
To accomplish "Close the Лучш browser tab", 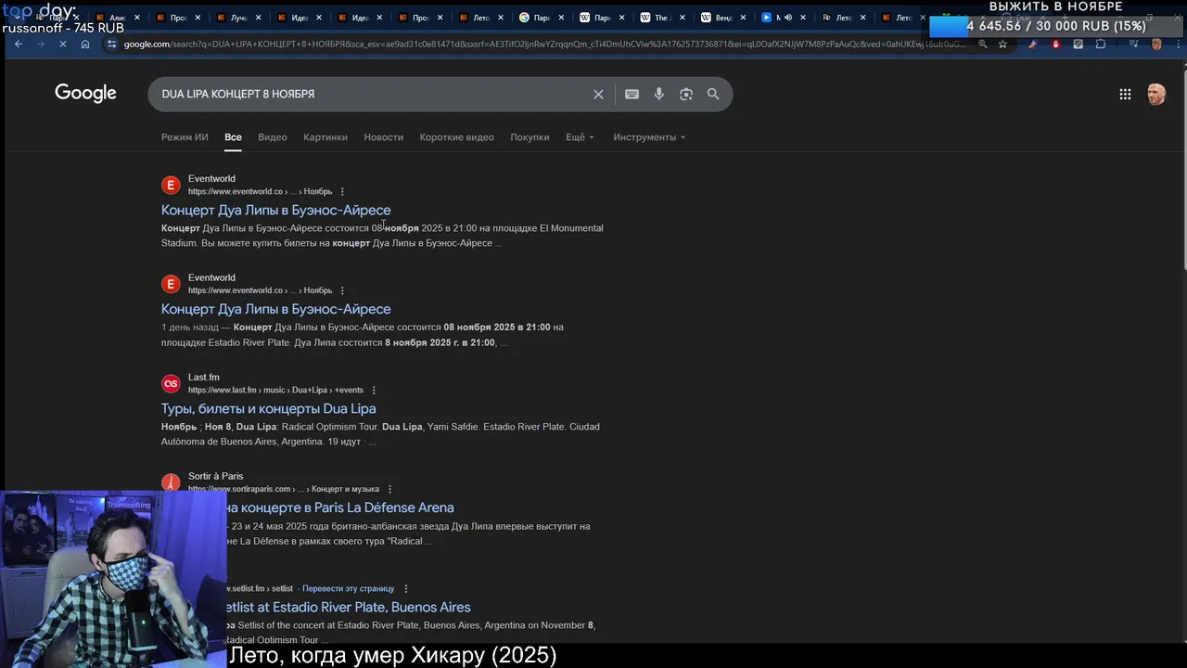I will click(x=258, y=18).
